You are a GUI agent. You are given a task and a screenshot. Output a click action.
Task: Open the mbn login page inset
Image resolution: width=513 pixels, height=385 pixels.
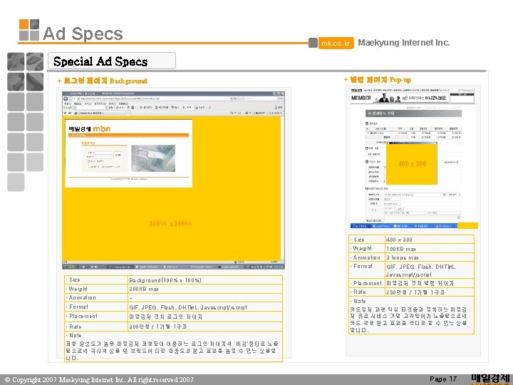click(x=128, y=153)
